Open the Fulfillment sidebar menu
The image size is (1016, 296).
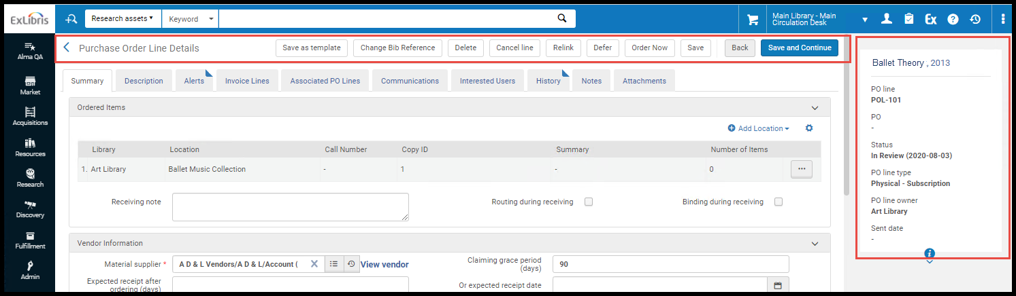click(30, 240)
